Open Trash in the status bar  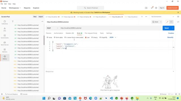pos(171,94)
